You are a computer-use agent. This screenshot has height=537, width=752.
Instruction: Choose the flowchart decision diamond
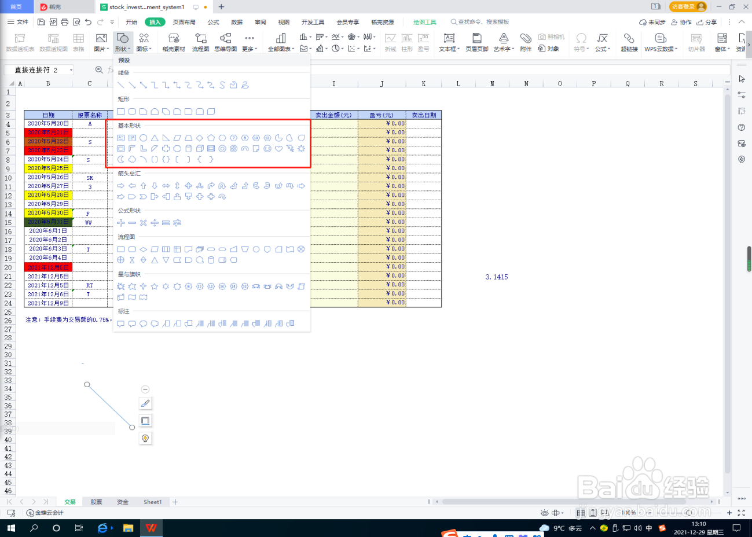point(143,249)
